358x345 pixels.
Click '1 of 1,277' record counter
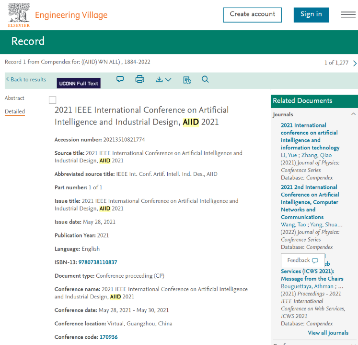[336, 63]
